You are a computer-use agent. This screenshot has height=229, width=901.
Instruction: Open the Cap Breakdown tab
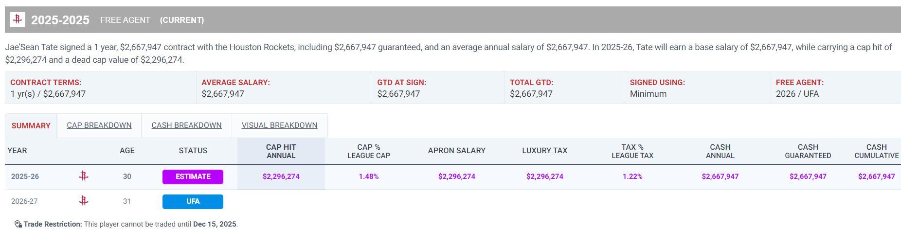(99, 125)
